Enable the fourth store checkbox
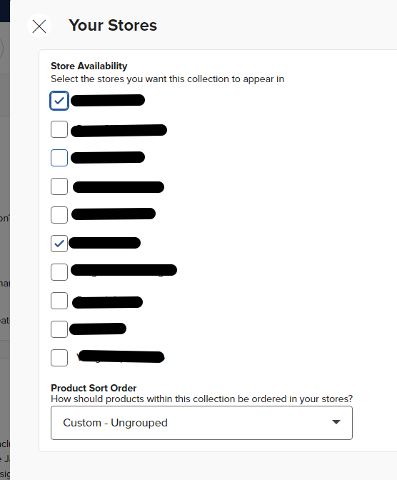397x480 pixels. [x=59, y=186]
